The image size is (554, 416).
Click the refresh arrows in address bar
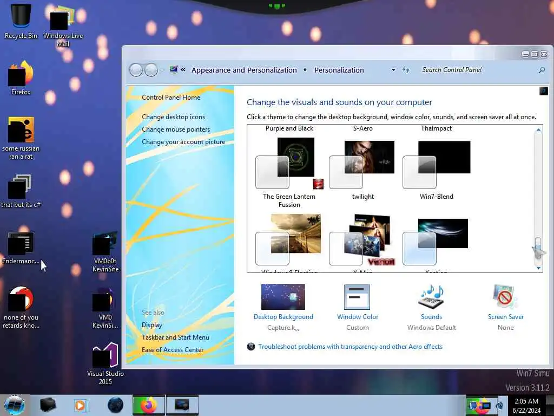406,70
